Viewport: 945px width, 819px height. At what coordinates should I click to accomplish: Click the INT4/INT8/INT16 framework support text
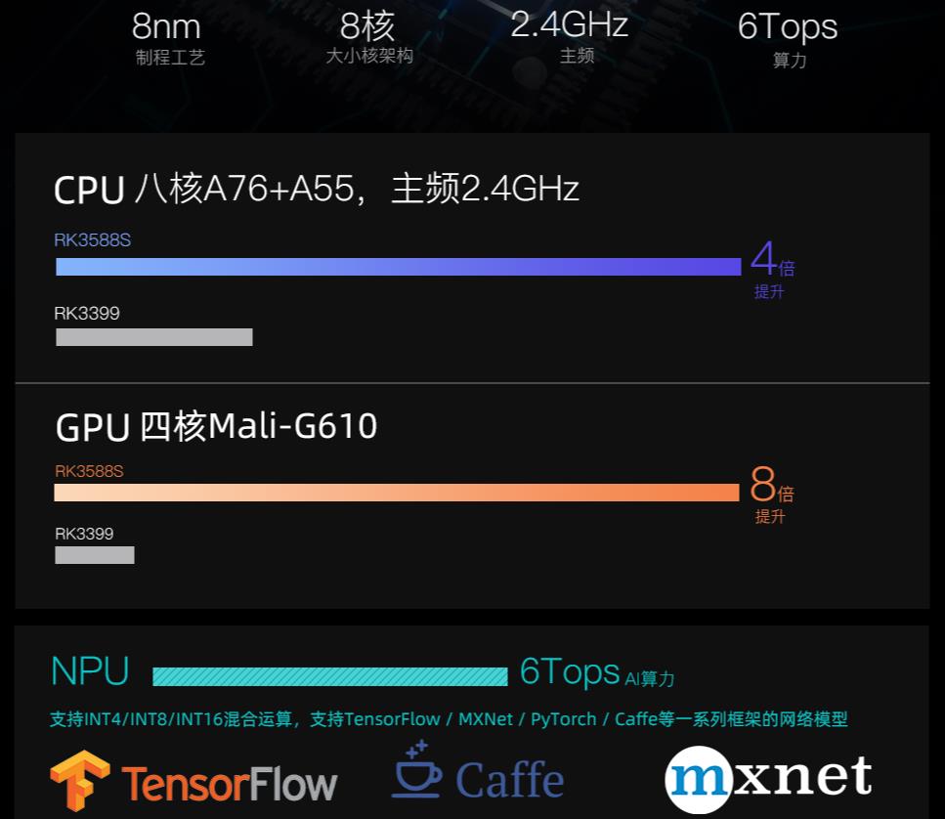(448, 719)
